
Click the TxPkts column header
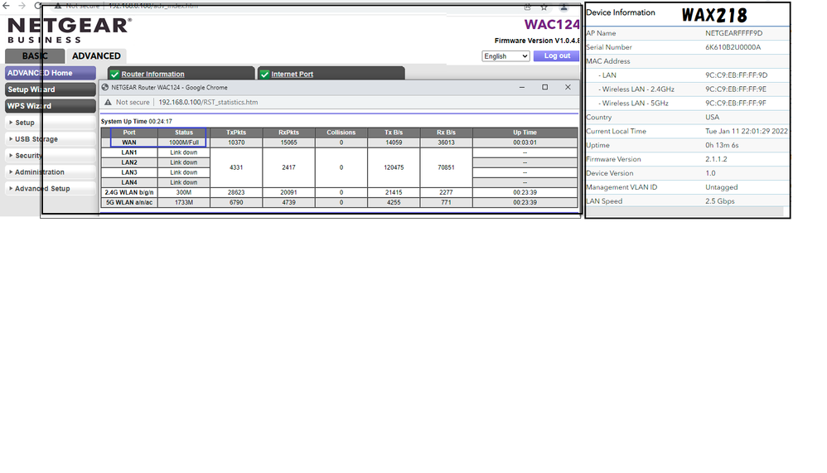236,133
